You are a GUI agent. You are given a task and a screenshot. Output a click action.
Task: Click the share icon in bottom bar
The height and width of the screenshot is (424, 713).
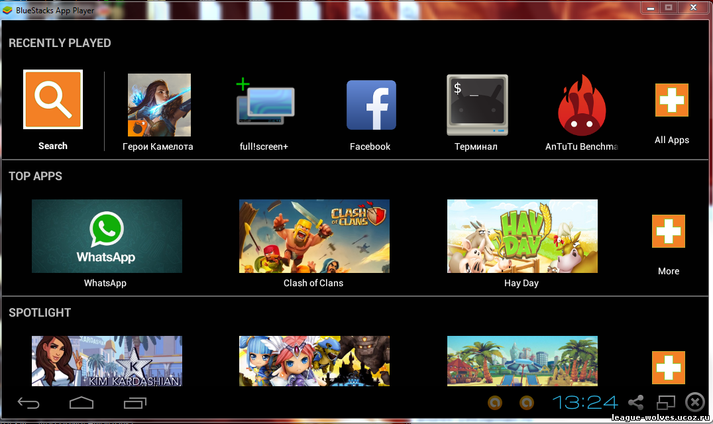tap(635, 402)
